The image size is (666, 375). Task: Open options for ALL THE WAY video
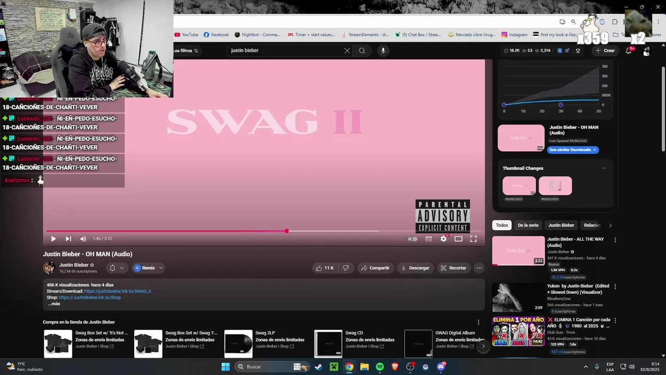point(615,240)
